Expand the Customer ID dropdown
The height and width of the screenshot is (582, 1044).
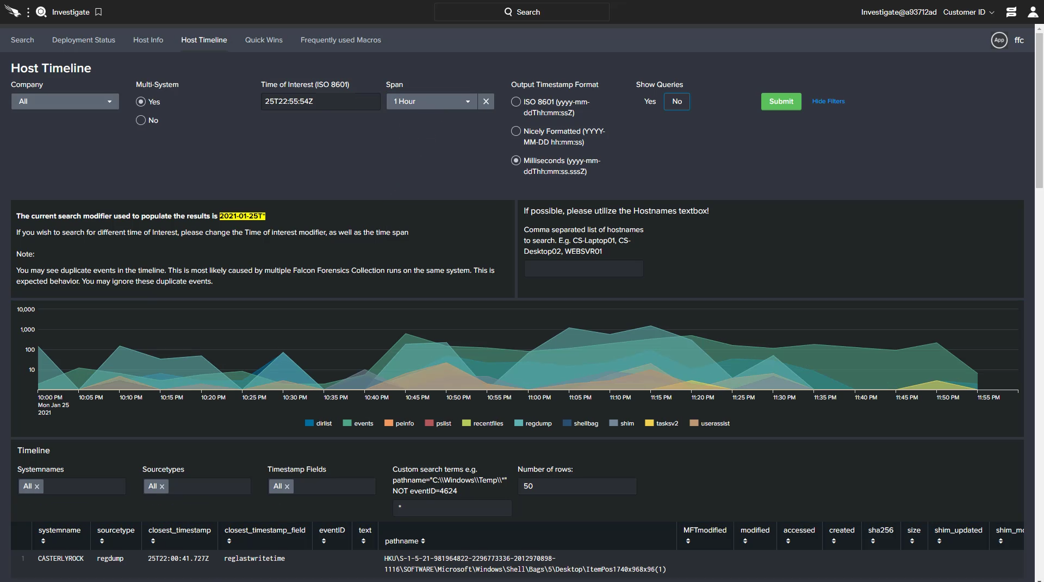pos(968,12)
